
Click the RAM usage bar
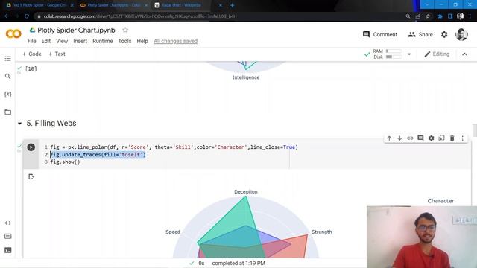(x=394, y=51)
